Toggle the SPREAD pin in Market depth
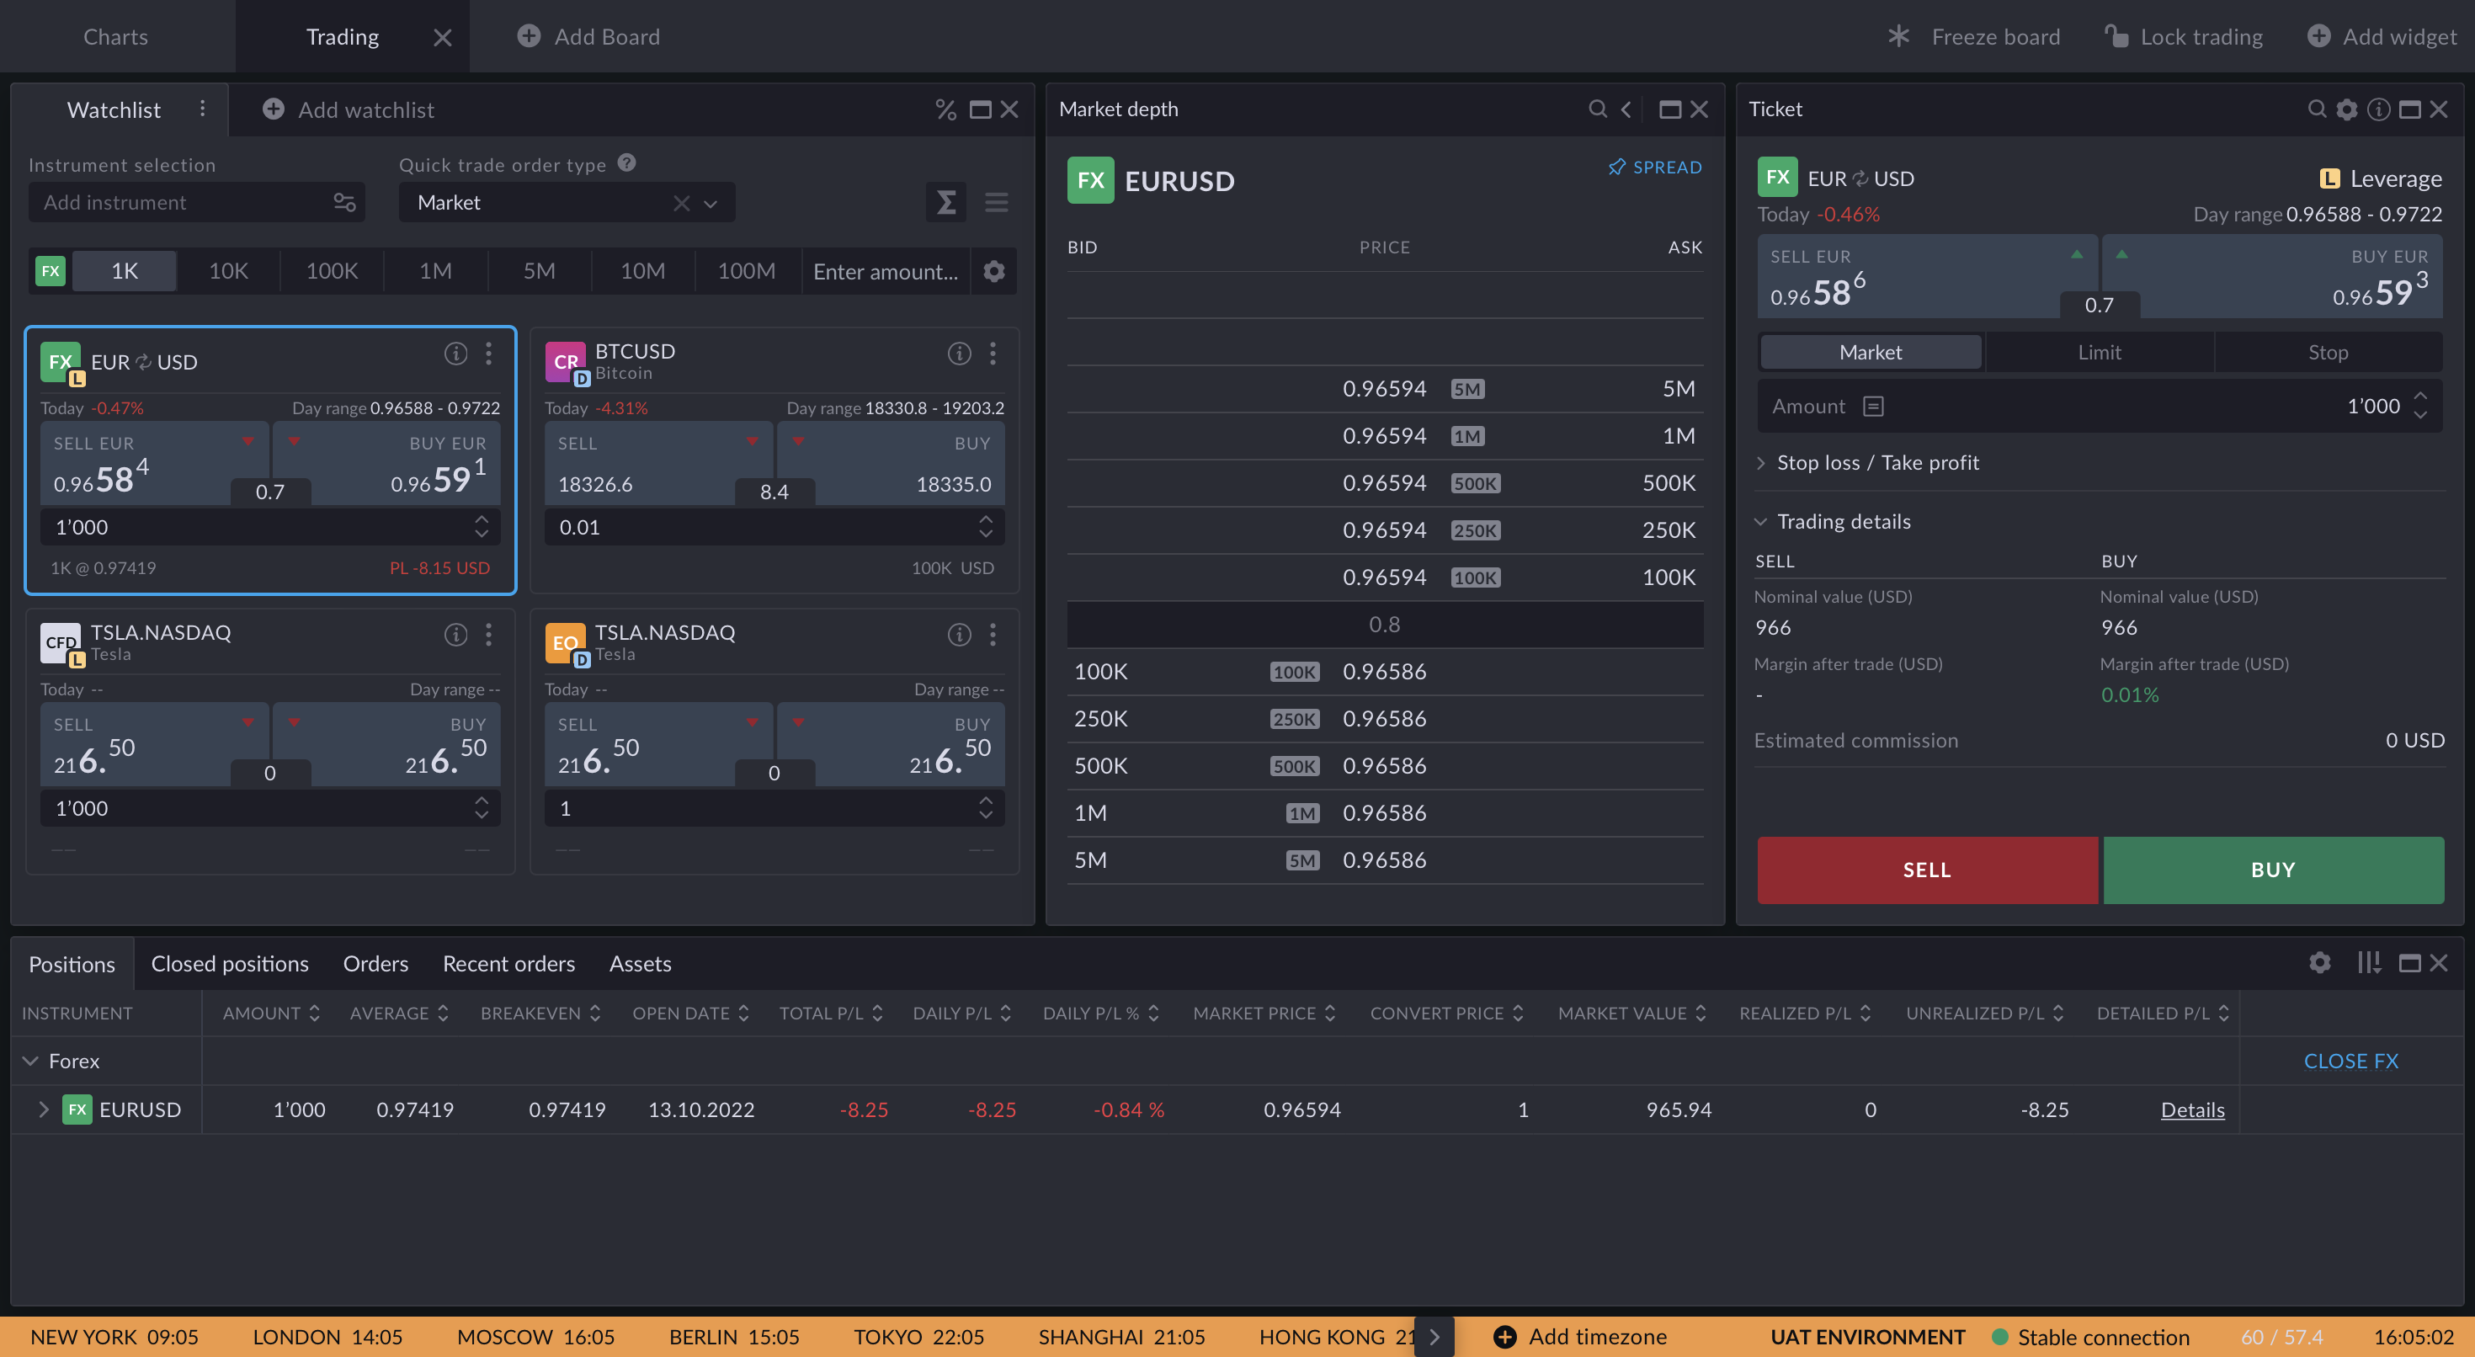 (1616, 167)
